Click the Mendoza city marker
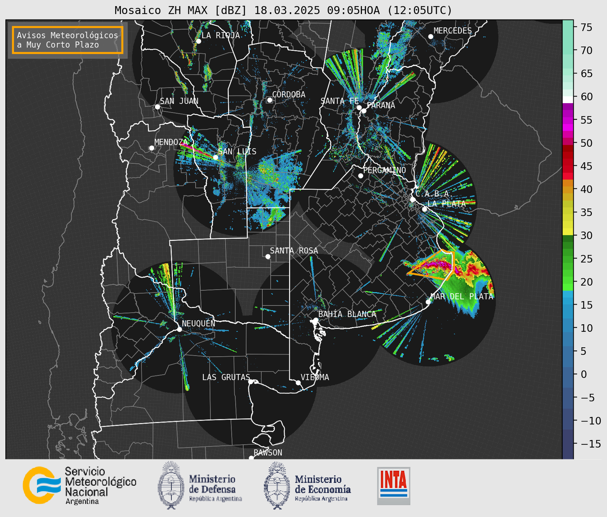The height and width of the screenshot is (517, 607). [151, 148]
